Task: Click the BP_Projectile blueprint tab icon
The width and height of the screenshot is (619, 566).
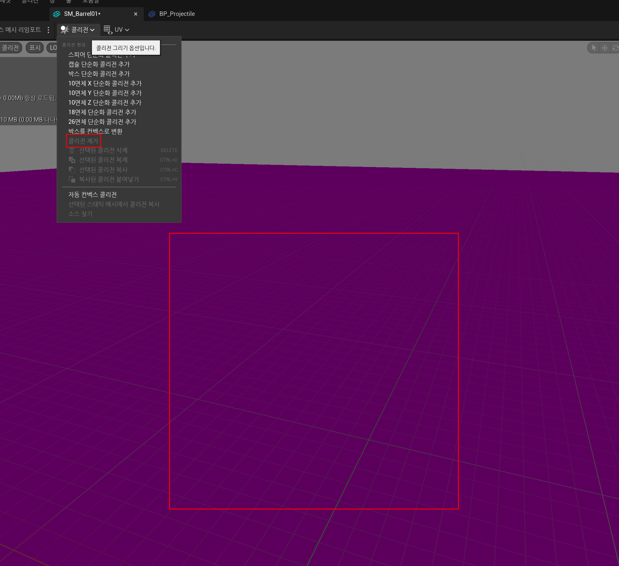Action: [x=152, y=14]
